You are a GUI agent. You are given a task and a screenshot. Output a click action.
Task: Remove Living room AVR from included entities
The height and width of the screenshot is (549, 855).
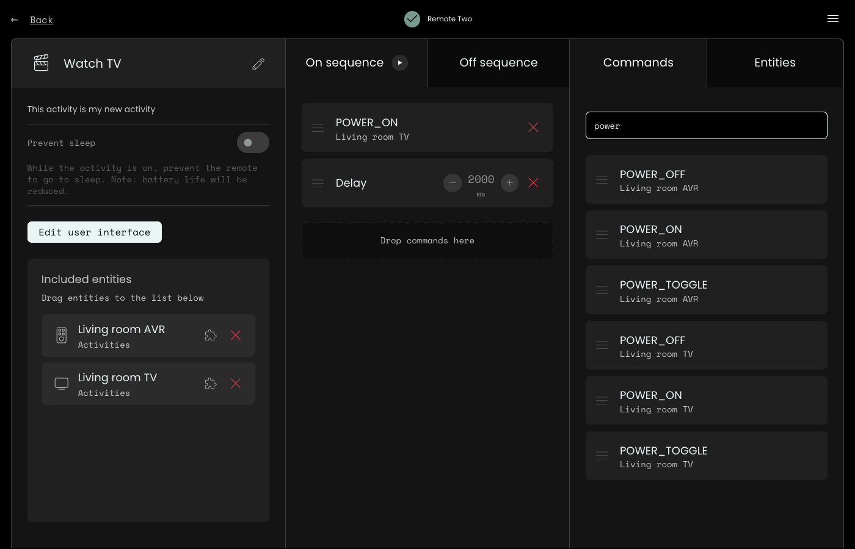(236, 335)
